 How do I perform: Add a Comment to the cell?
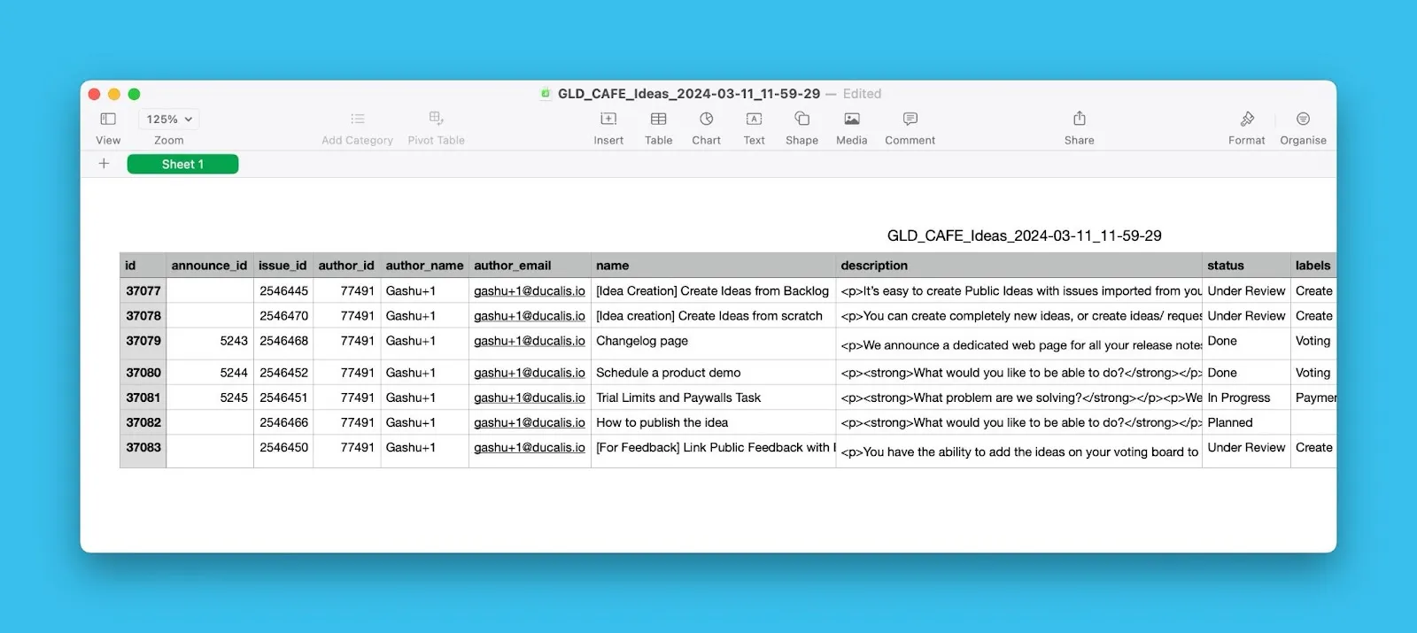[910, 120]
